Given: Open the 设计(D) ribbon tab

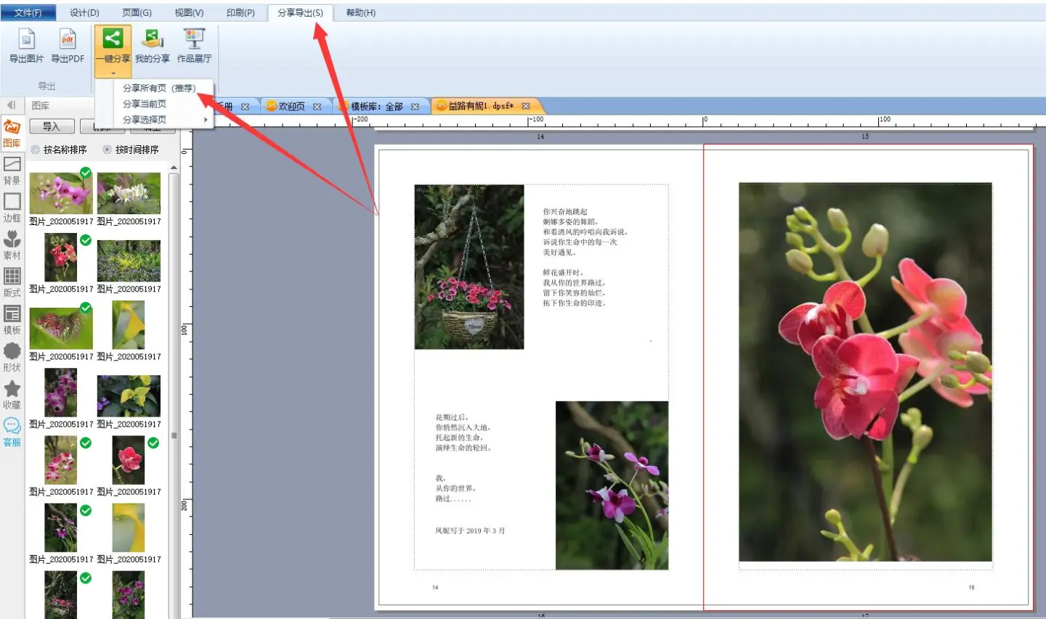Looking at the screenshot, I should [x=84, y=12].
